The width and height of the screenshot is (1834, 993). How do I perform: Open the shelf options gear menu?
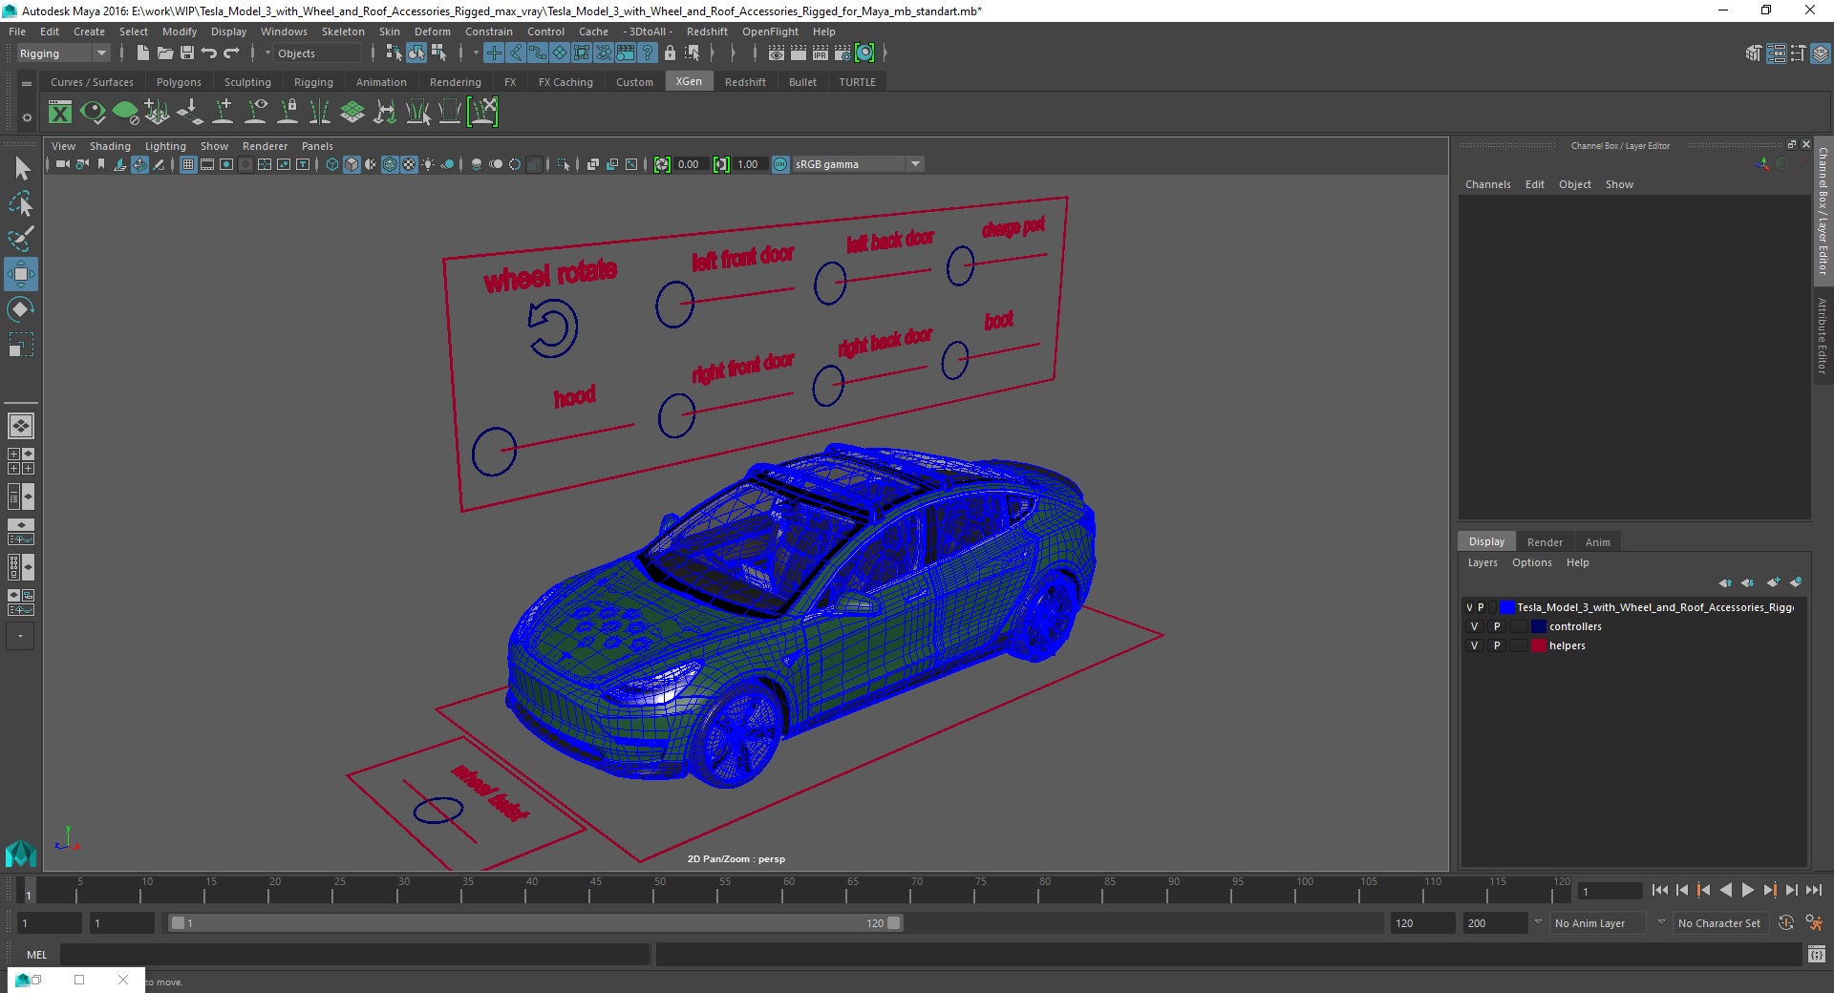pos(27,117)
